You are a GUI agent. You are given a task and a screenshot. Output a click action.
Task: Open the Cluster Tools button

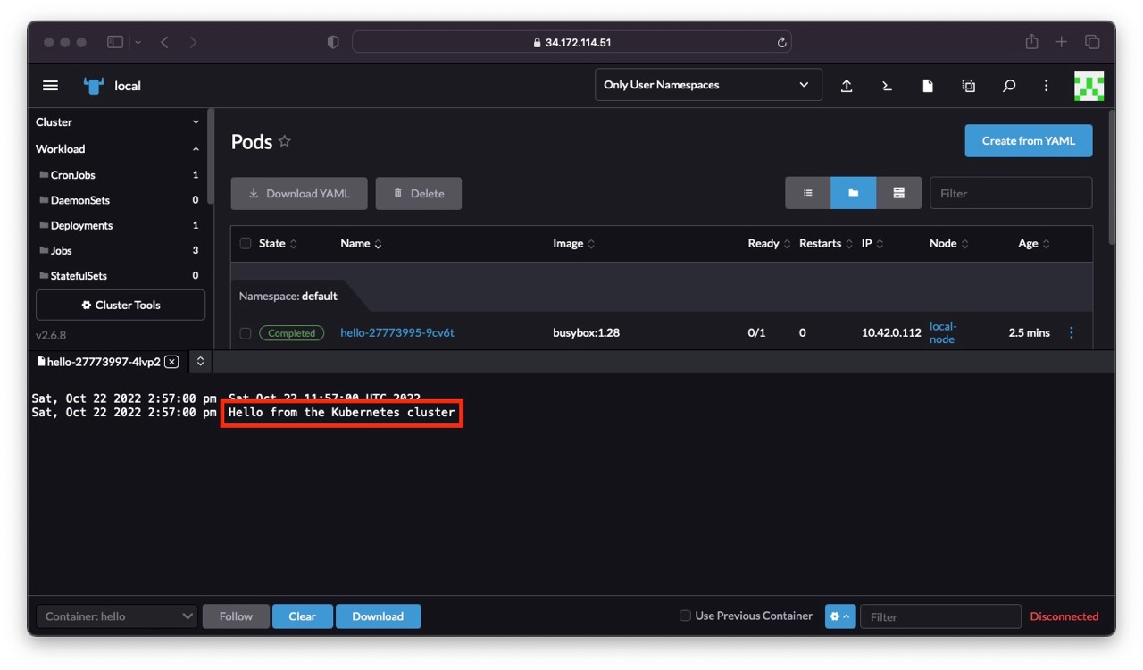(x=121, y=305)
